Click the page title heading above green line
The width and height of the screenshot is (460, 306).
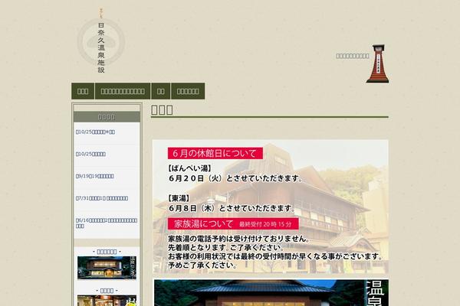click(162, 110)
